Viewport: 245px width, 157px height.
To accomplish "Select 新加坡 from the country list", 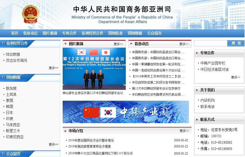I will (x=11, y=88).
